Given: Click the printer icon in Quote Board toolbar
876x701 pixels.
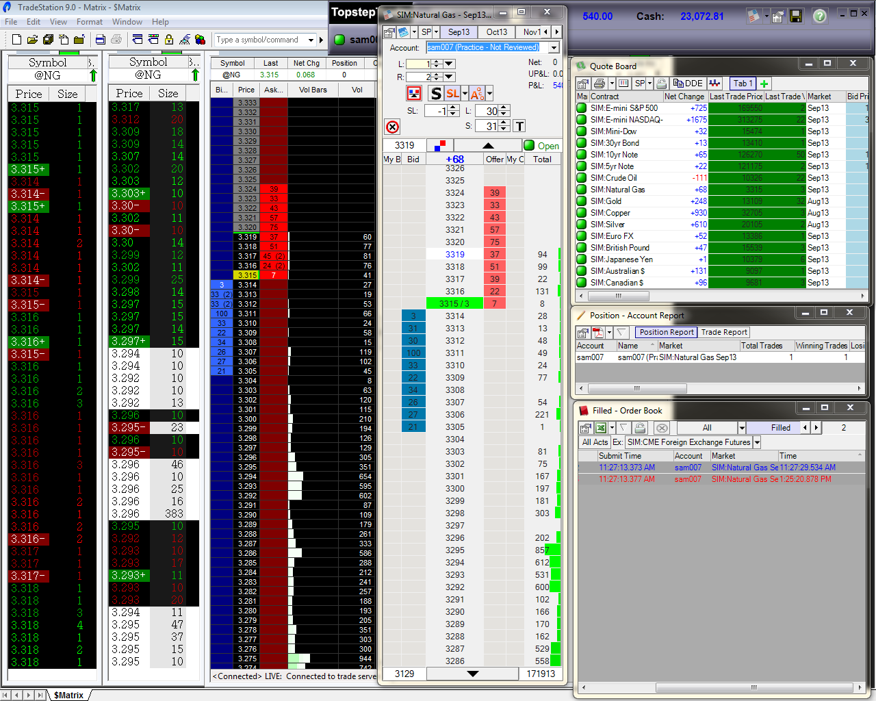Looking at the screenshot, I should 600,84.
